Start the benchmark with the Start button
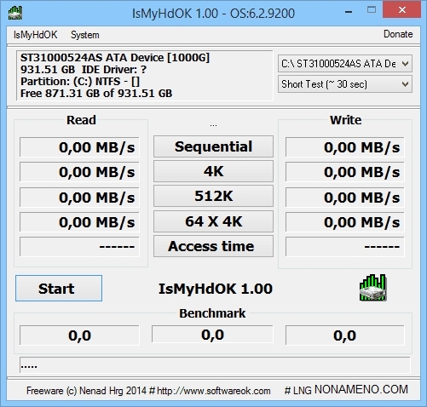Viewport: 427px width, 407px height. point(59,288)
